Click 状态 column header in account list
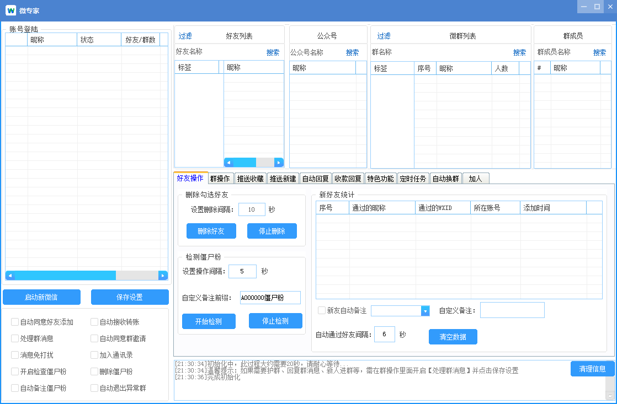617x404 pixels. [x=99, y=40]
